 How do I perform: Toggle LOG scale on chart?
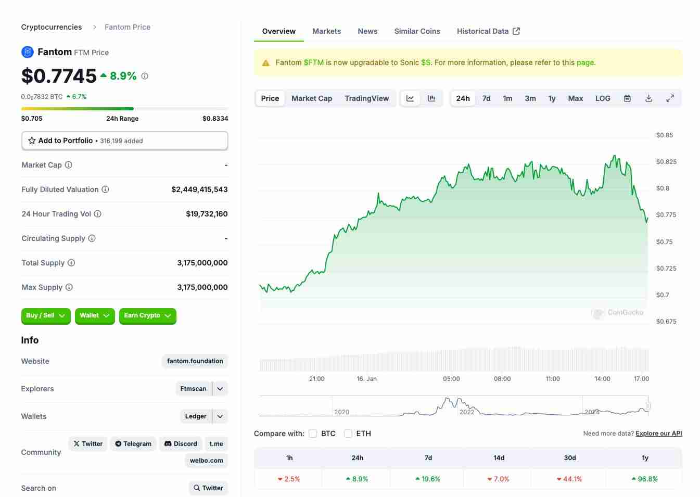tap(603, 98)
